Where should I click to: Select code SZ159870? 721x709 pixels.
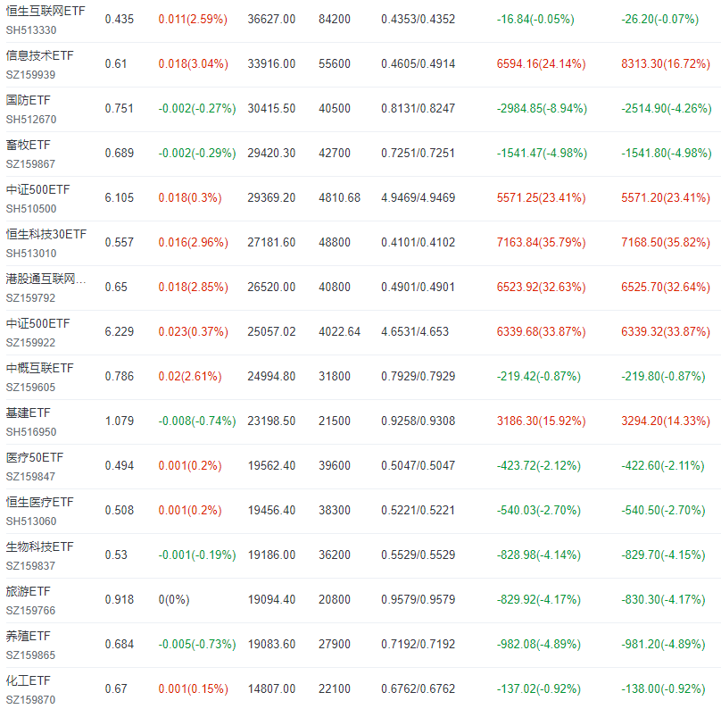pos(31,700)
